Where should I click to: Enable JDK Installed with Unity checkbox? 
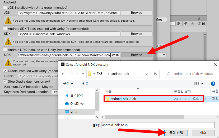pos(5,7)
